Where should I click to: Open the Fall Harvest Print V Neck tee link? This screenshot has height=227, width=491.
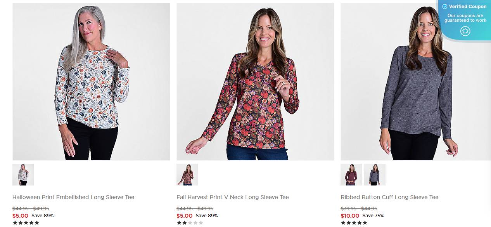click(233, 197)
